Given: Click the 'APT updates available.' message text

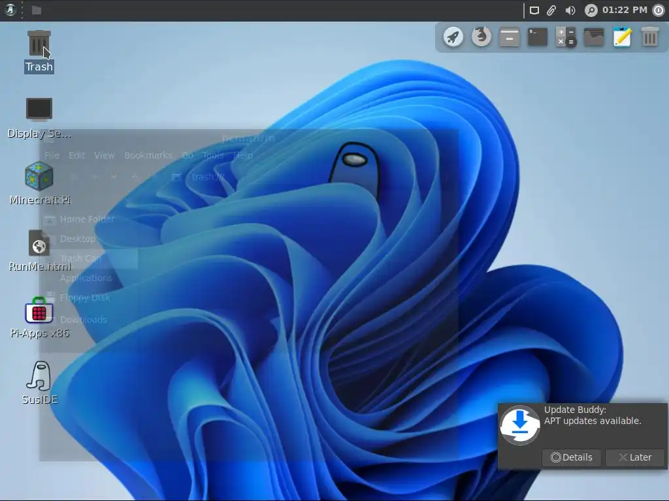Looking at the screenshot, I should (x=593, y=421).
